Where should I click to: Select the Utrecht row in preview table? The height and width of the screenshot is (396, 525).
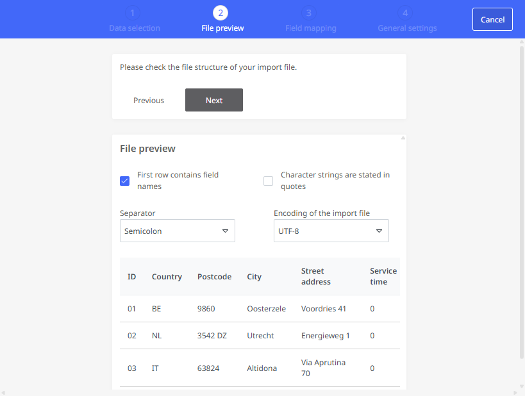(260, 336)
